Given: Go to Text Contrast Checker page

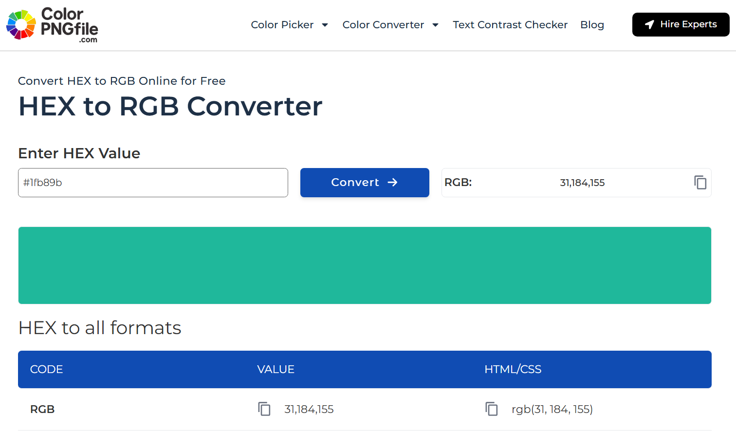Looking at the screenshot, I should (x=510, y=25).
